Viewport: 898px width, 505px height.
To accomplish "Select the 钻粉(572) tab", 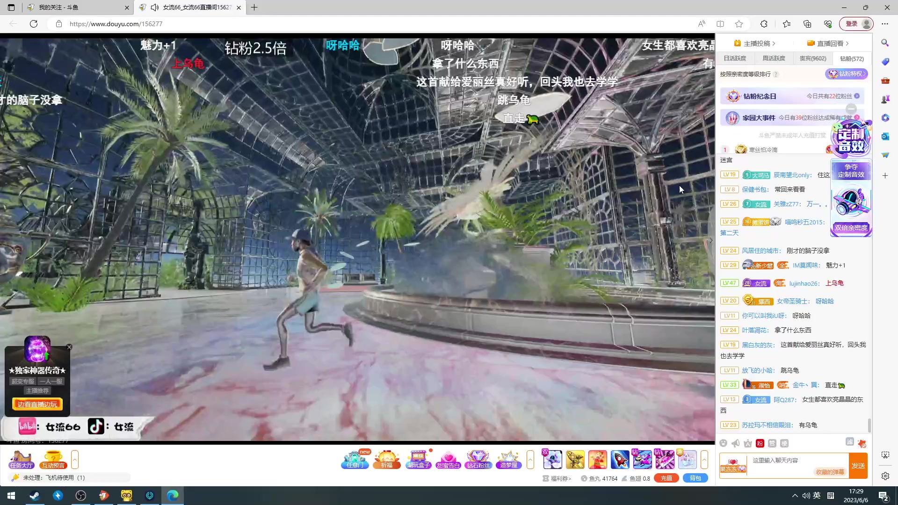I will (x=852, y=58).
